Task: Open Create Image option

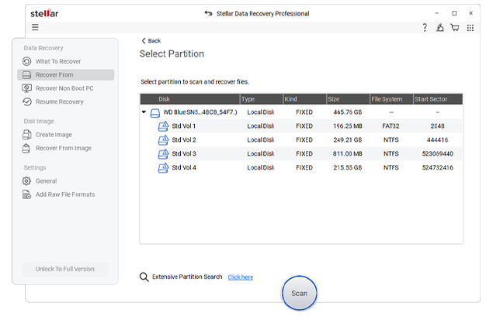Action: [x=54, y=135]
